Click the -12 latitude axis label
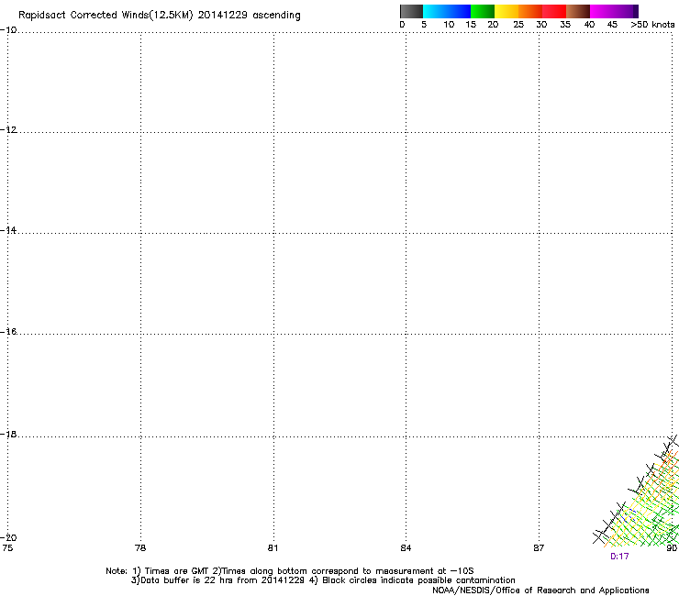 (8, 129)
